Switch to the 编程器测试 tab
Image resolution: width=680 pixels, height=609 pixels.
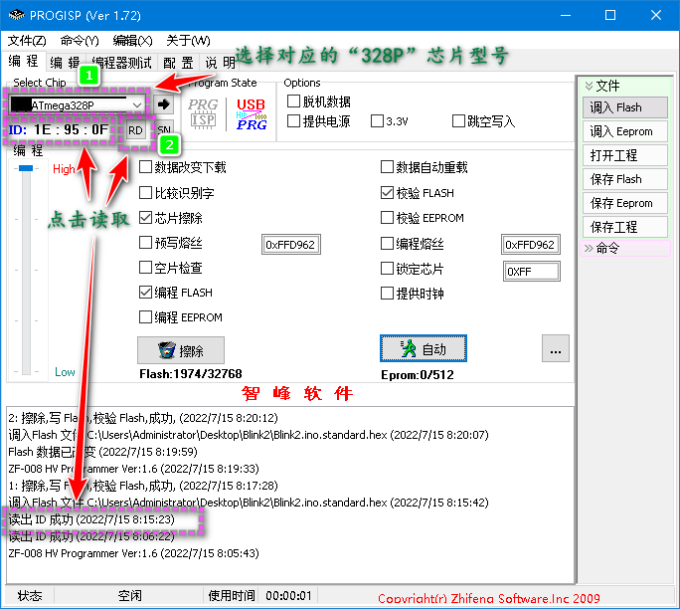[122, 63]
